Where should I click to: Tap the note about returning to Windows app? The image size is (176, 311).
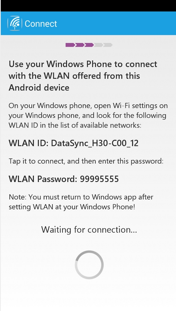click(x=81, y=202)
